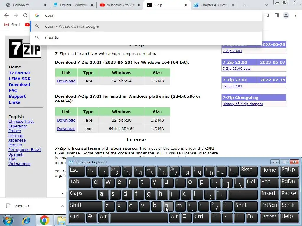Click PrtScn on the On-Screen Keyboard

[269, 206]
